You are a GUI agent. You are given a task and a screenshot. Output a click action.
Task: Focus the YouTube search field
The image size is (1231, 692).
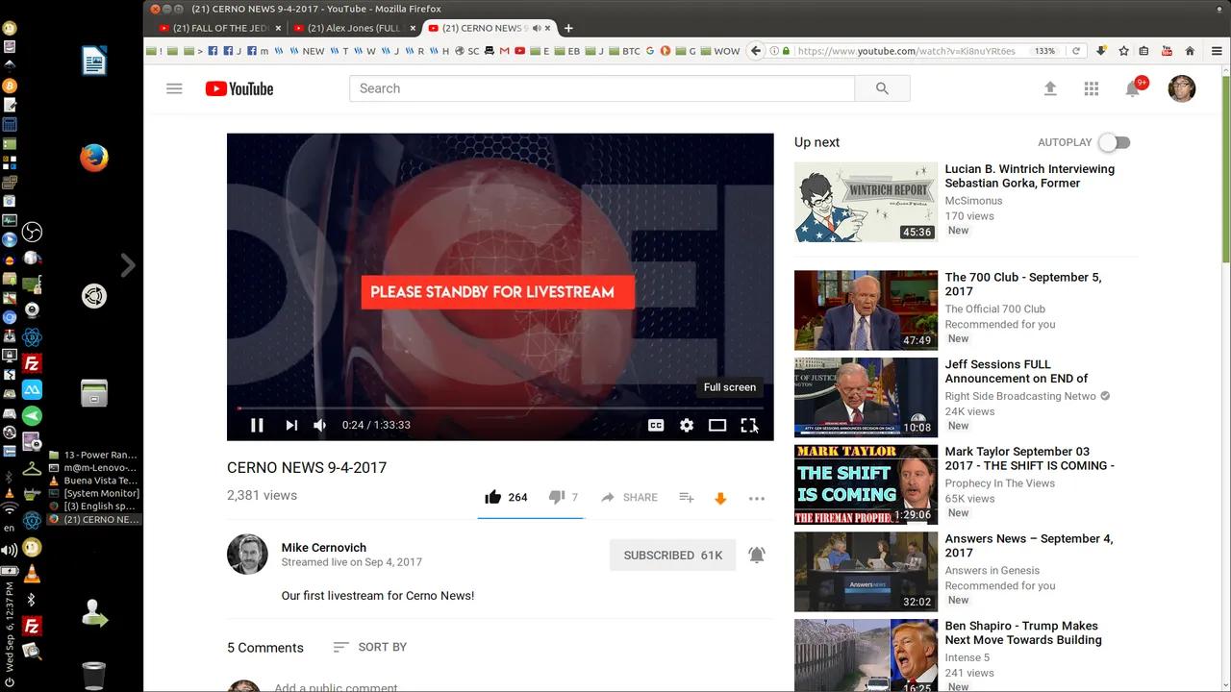[602, 88]
